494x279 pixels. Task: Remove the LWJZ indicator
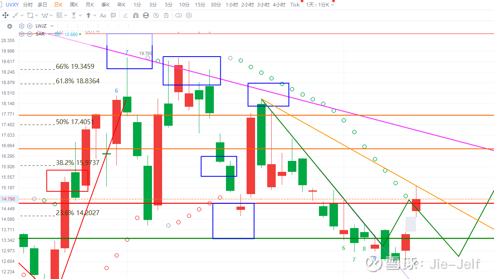coord(30,26)
